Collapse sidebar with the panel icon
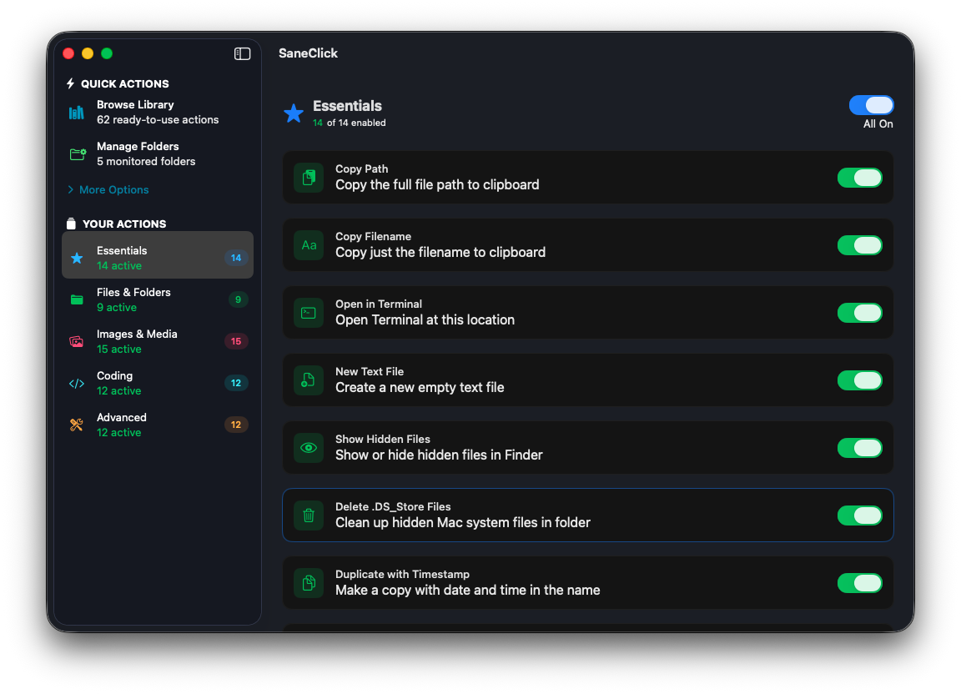Viewport: 961px width, 694px height. coord(242,54)
